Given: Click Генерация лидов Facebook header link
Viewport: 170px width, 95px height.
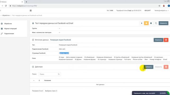Looking at the screenshot, I should pyautogui.click(x=60, y=40).
